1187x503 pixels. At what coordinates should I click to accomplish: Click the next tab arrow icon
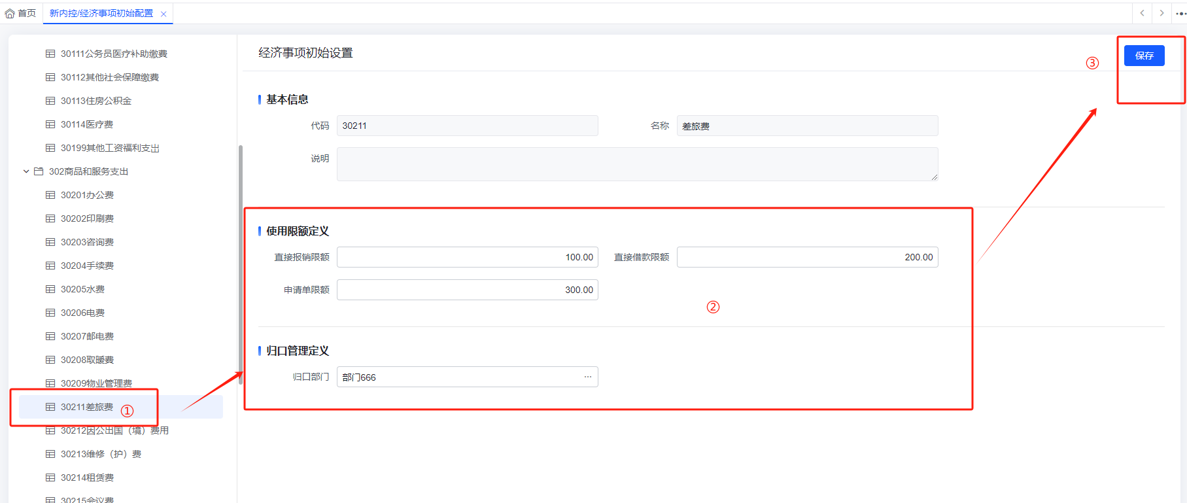[1161, 13]
